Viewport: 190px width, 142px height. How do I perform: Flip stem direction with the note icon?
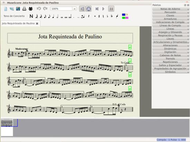[117, 16]
